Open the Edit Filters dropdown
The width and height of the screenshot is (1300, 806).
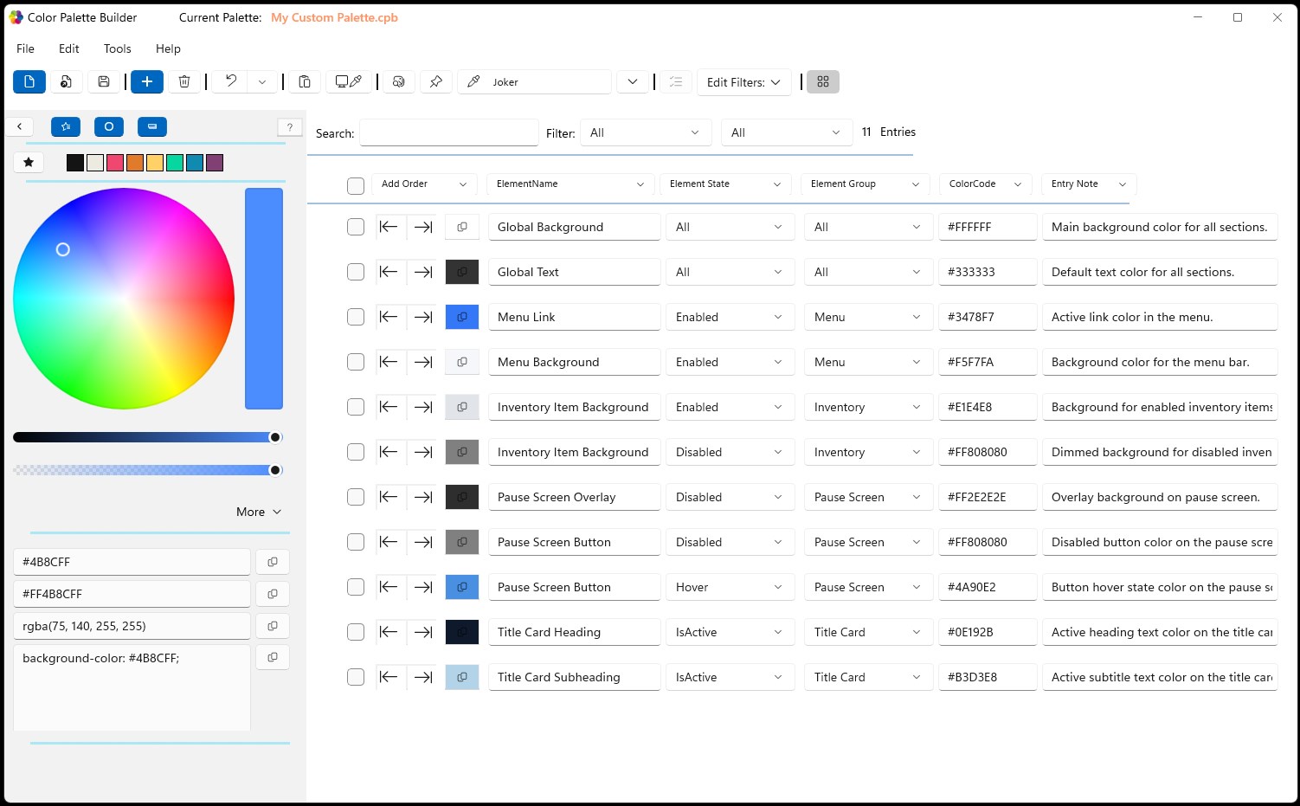[743, 82]
